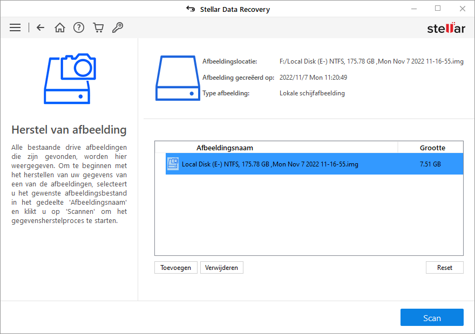Maximize the Stellar Data Recovery window
This screenshot has width=475, height=334.
tap(437, 9)
